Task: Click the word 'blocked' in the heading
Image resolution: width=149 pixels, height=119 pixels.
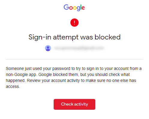Action: (x=108, y=37)
